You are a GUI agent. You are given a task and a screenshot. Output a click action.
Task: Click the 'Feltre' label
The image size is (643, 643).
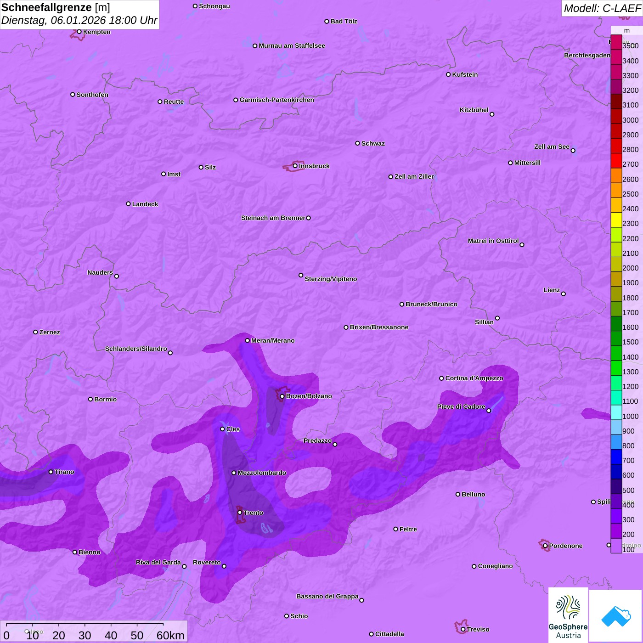click(408, 529)
